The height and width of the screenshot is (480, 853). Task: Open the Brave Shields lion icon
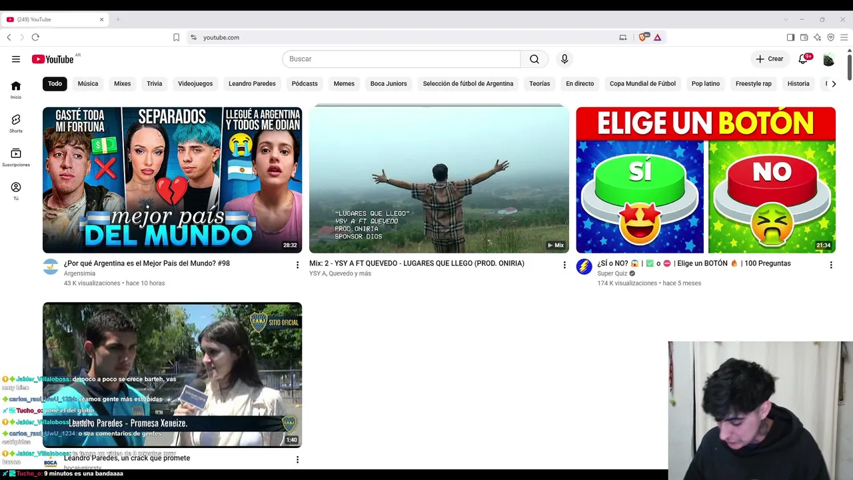click(643, 37)
